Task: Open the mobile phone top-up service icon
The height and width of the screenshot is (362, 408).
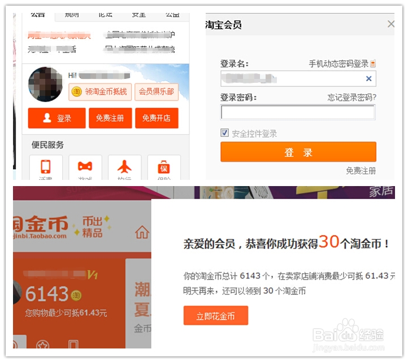Action: pyautogui.click(x=46, y=167)
